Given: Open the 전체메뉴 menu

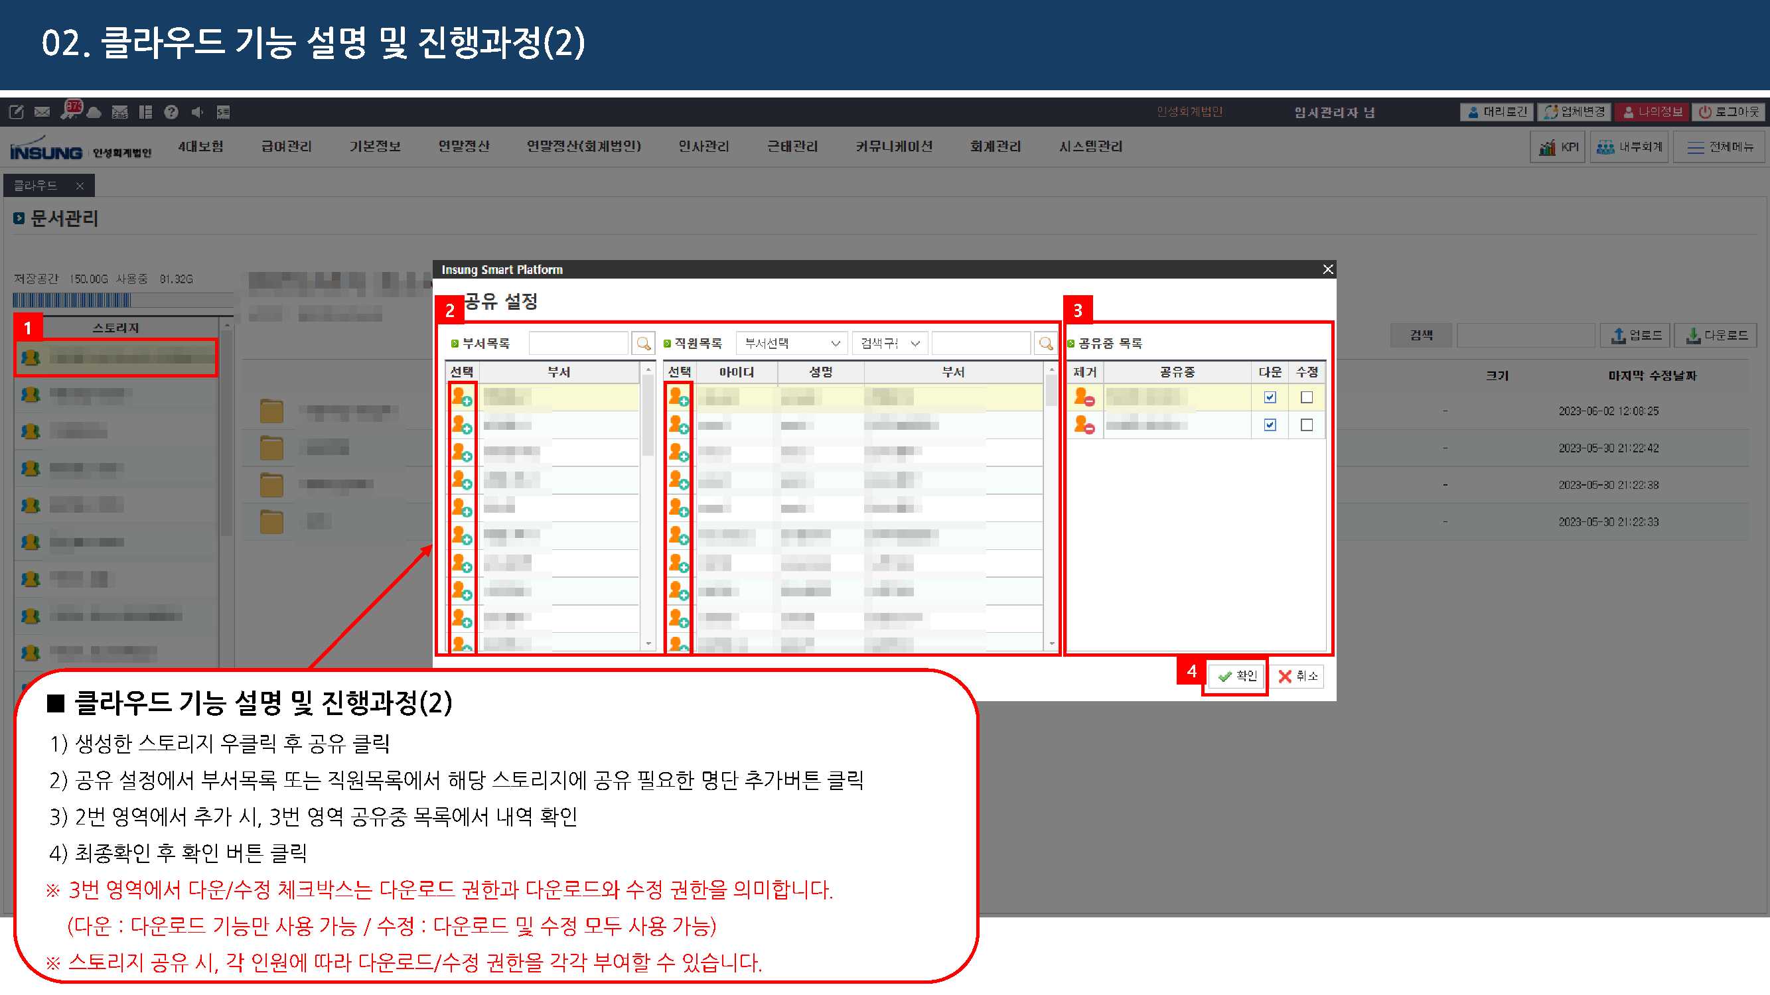Looking at the screenshot, I should pos(1718,147).
